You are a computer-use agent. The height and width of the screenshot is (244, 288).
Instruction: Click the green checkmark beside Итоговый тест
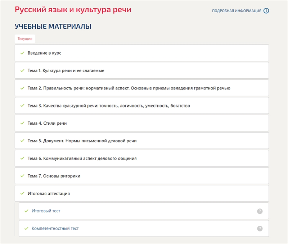pos(26,211)
